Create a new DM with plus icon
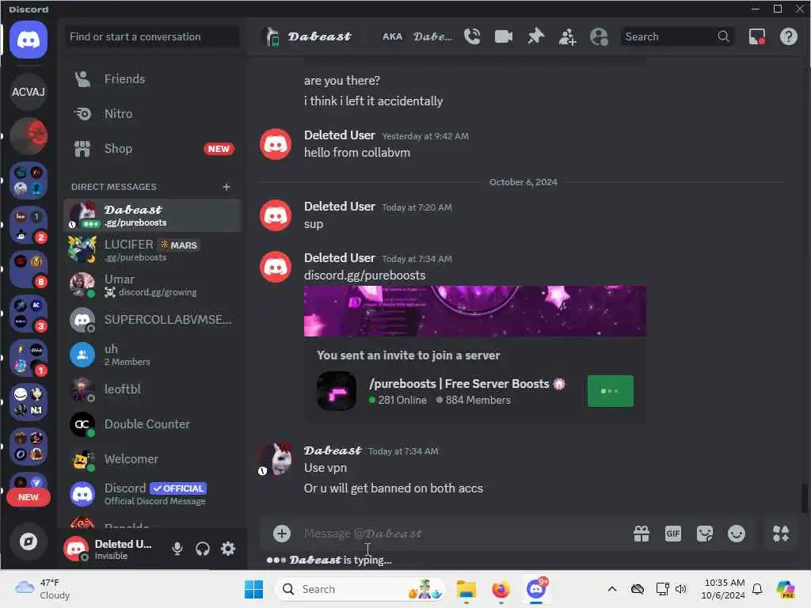811x608 pixels. [226, 187]
